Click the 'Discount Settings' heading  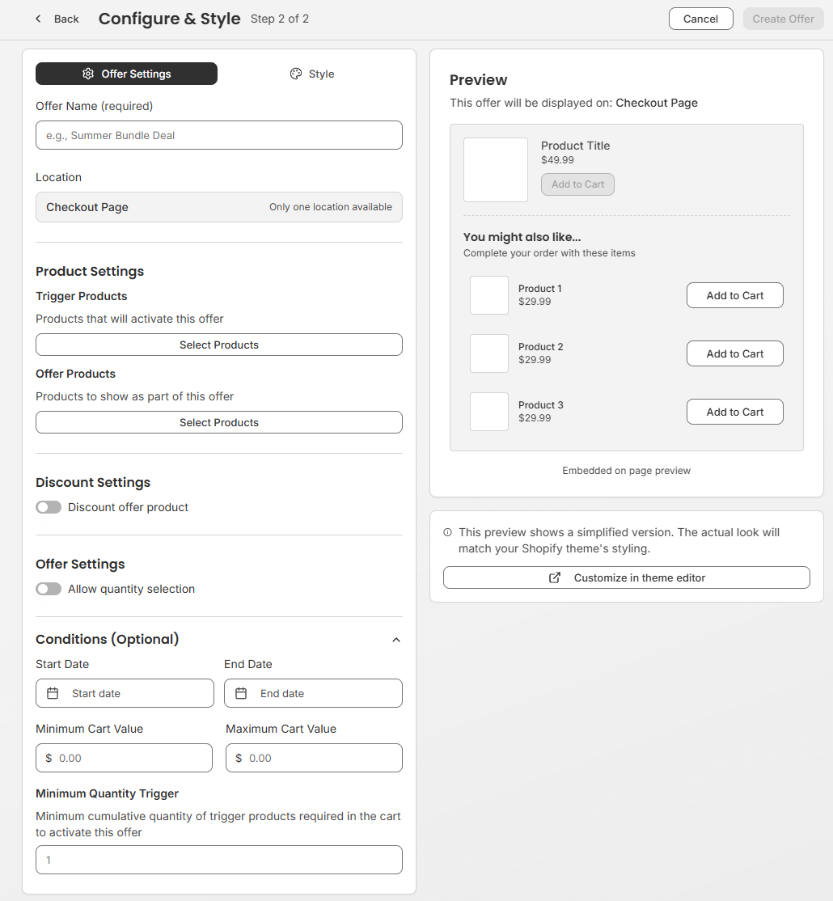pos(93,482)
